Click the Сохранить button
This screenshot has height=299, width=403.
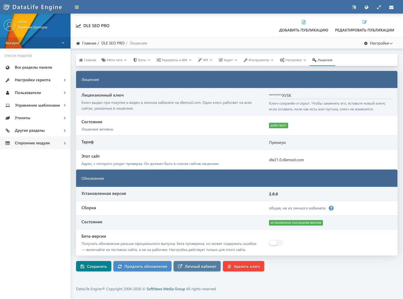coord(94,266)
